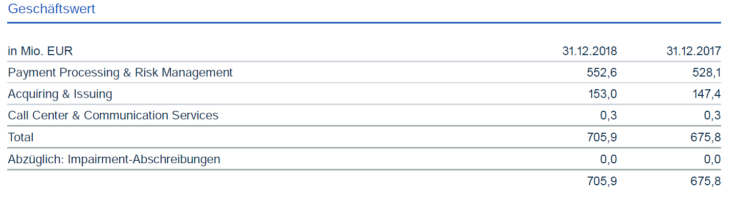The width and height of the screenshot is (739, 198).
Task: Select the final 705,9 sum in last row
Action: coord(602,181)
